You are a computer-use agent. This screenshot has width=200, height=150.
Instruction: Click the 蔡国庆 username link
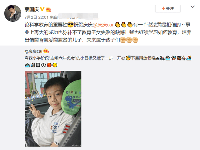point(32,9)
